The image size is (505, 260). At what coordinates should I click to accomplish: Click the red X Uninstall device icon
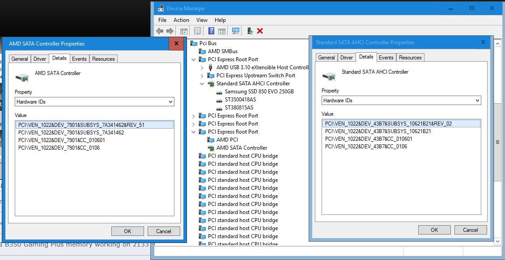(x=260, y=31)
